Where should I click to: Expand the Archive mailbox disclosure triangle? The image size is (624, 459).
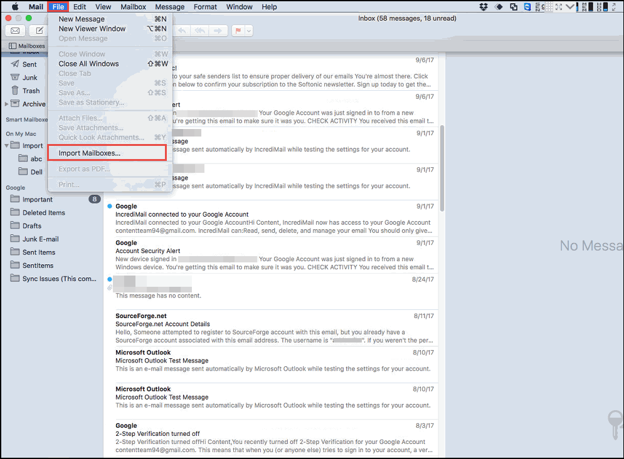7,104
